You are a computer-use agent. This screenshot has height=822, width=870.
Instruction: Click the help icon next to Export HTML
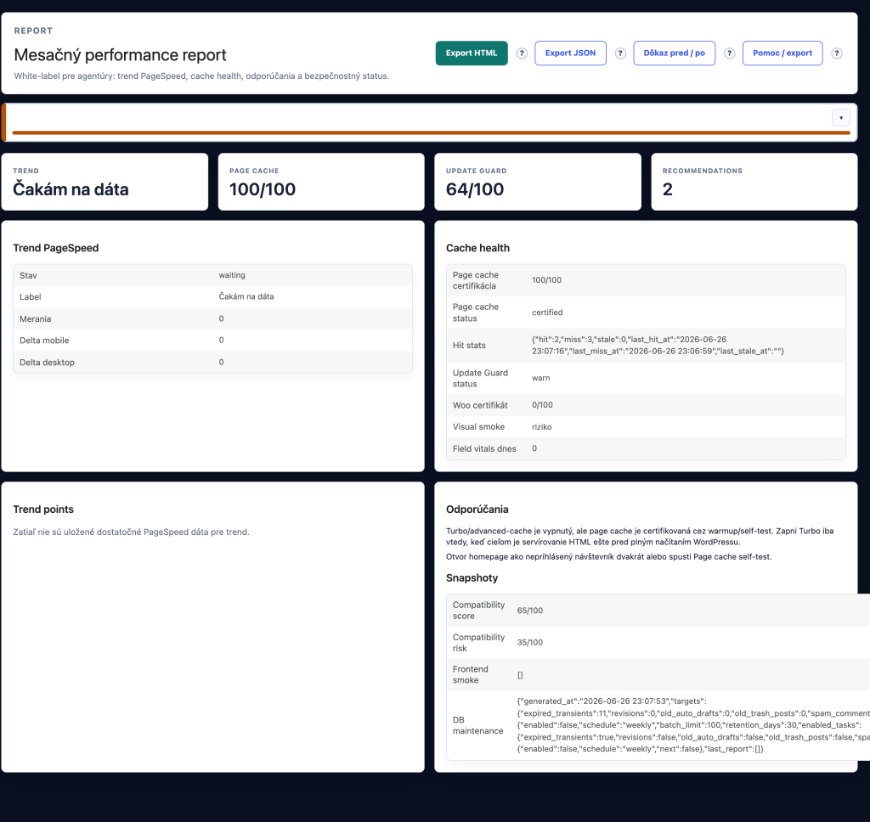522,53
